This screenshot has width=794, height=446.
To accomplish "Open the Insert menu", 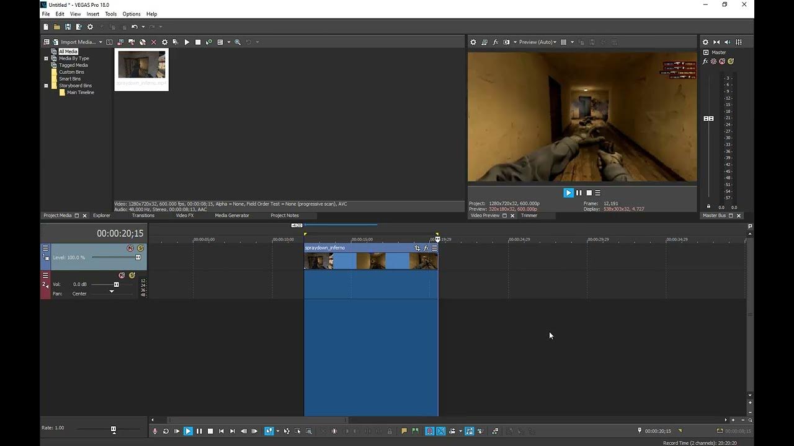I will point(93,14).
